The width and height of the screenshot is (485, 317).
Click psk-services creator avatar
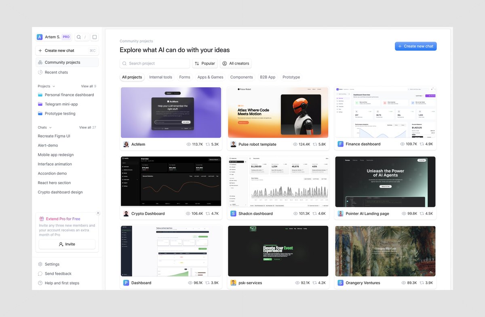click(x=233, y=283)
